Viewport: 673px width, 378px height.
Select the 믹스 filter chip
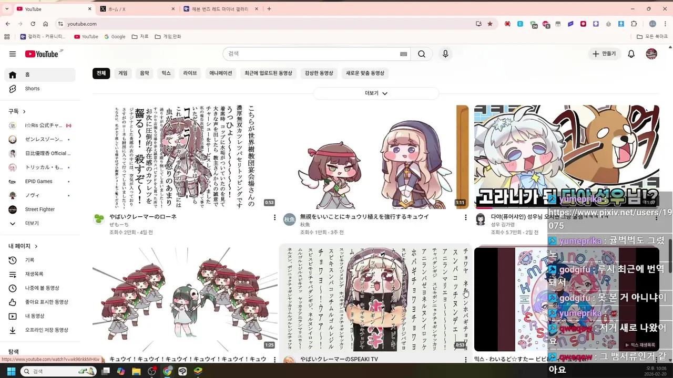tap(166, 73)
